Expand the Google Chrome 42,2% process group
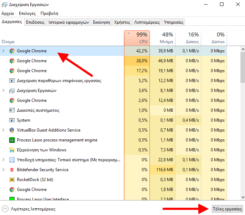 coord(3,51)
